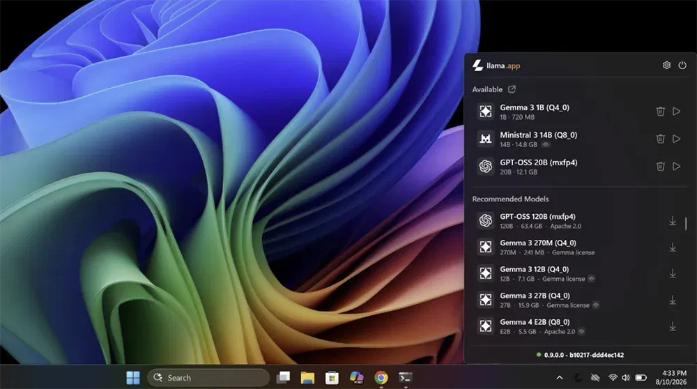Open the Terminal taskbar app

point(406,377)
